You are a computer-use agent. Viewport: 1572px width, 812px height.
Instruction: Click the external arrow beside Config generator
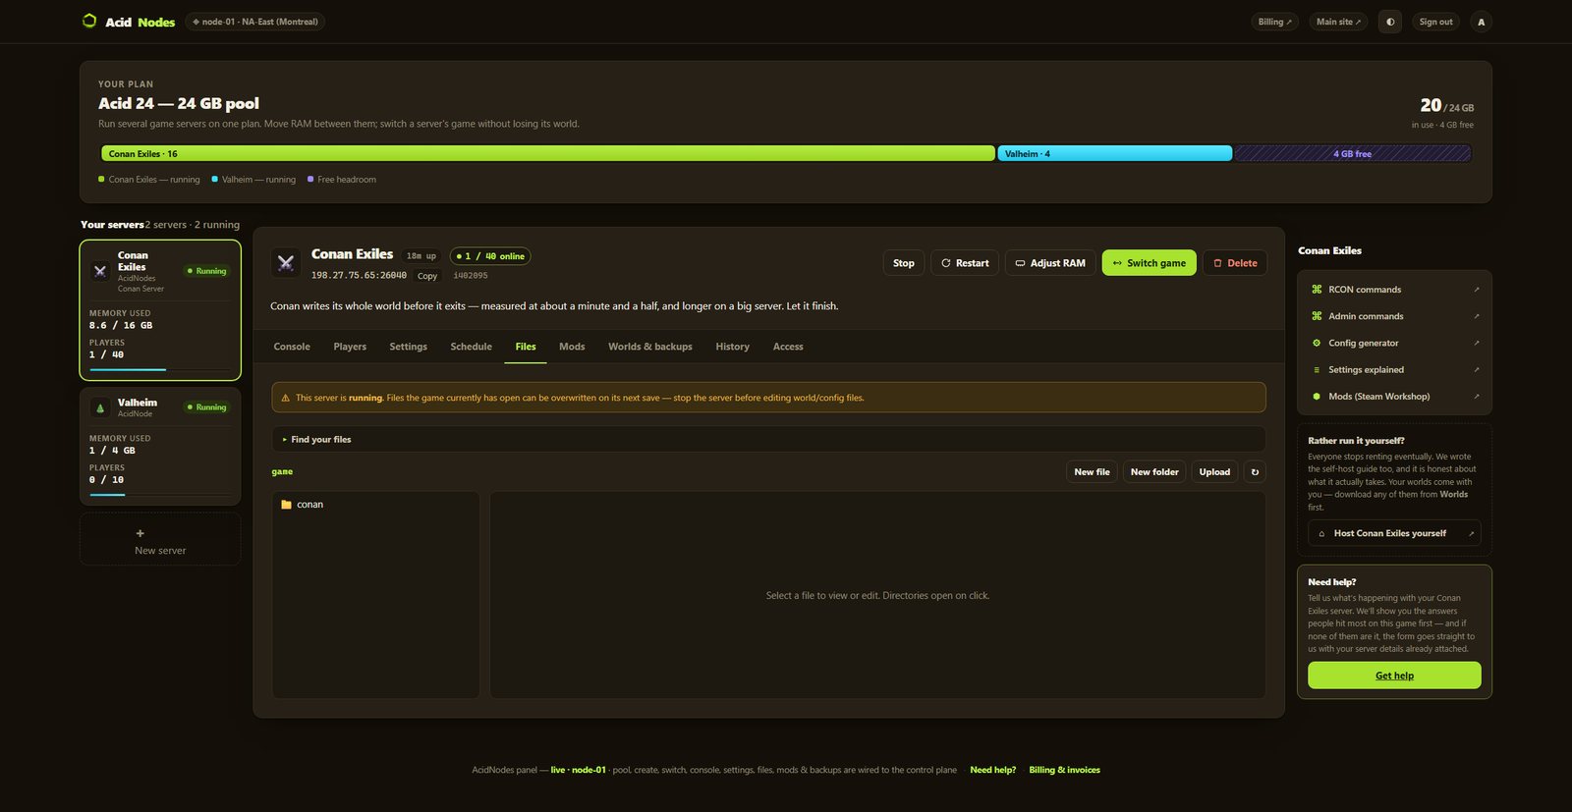(x=1476, y=343)
